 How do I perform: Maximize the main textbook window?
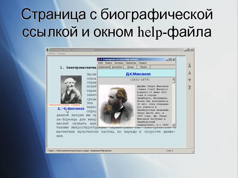click(x=188, y=50)
